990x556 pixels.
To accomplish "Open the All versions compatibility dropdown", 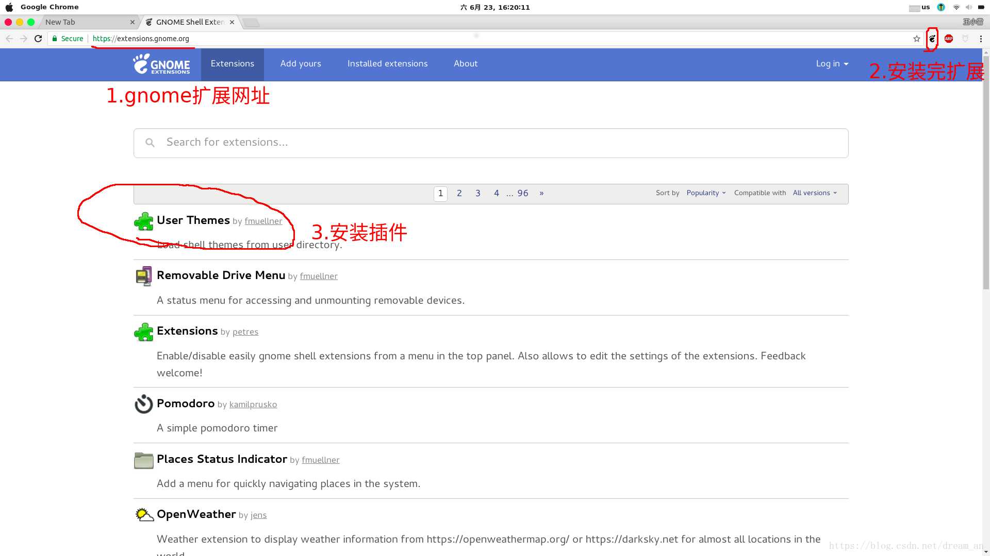I will [x=815, y=193].
